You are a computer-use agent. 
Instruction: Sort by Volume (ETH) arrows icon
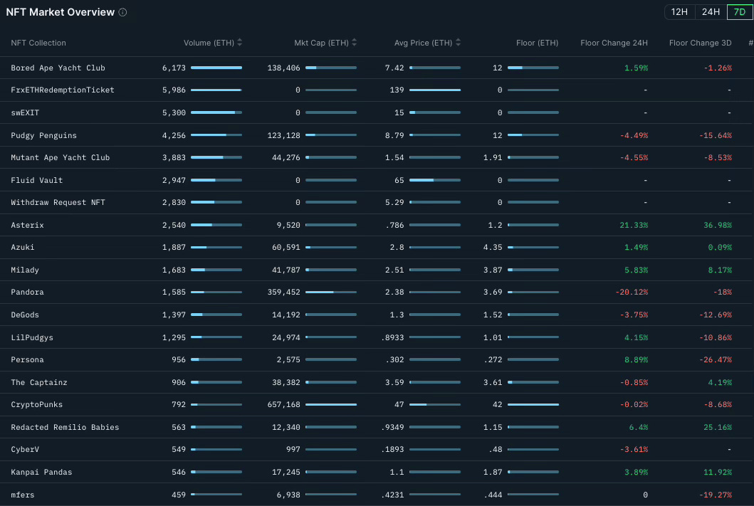click(x=239, y=42)
